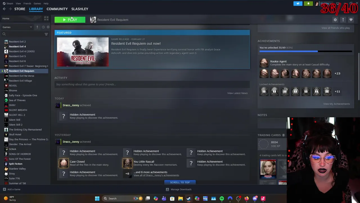Screen dimensions: 360x203
Task: Click View all friends who play
Action: (x=336, y=28)
